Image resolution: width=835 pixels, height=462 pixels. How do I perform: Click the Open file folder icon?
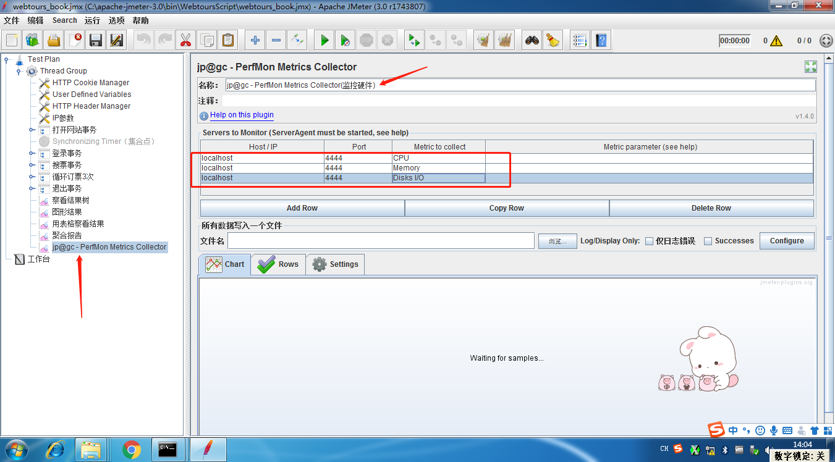click(54, 41)
